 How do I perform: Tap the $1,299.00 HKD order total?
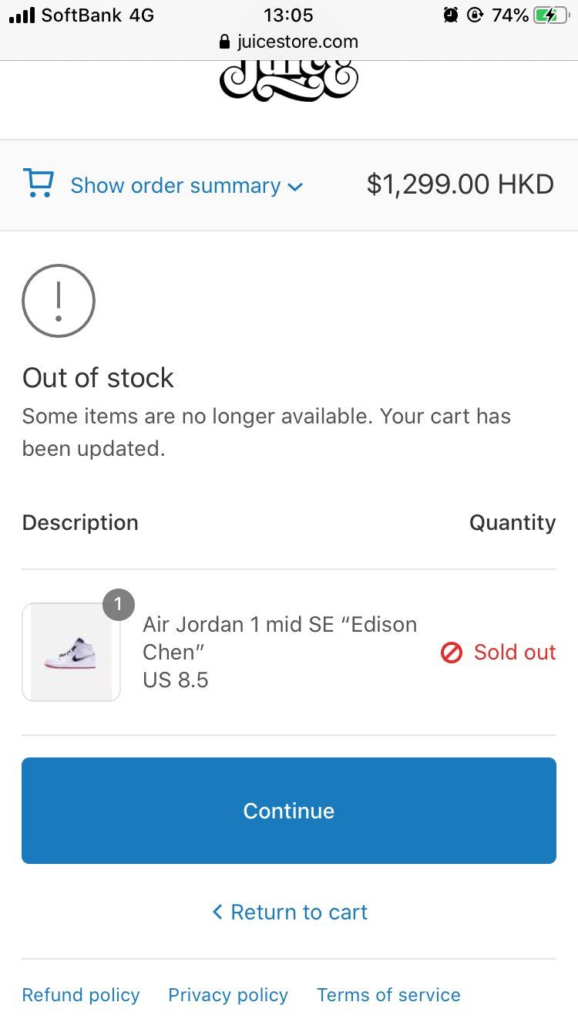pyautogui.click(x=460, y=184)
